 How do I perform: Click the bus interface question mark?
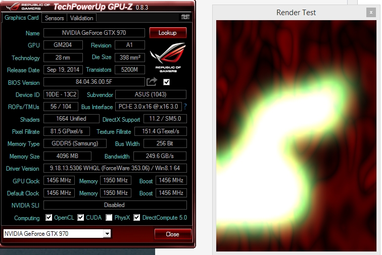[185, 107]
